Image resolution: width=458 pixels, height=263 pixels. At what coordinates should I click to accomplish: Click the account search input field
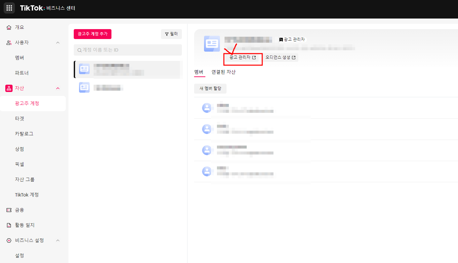[x=128, y=50]
